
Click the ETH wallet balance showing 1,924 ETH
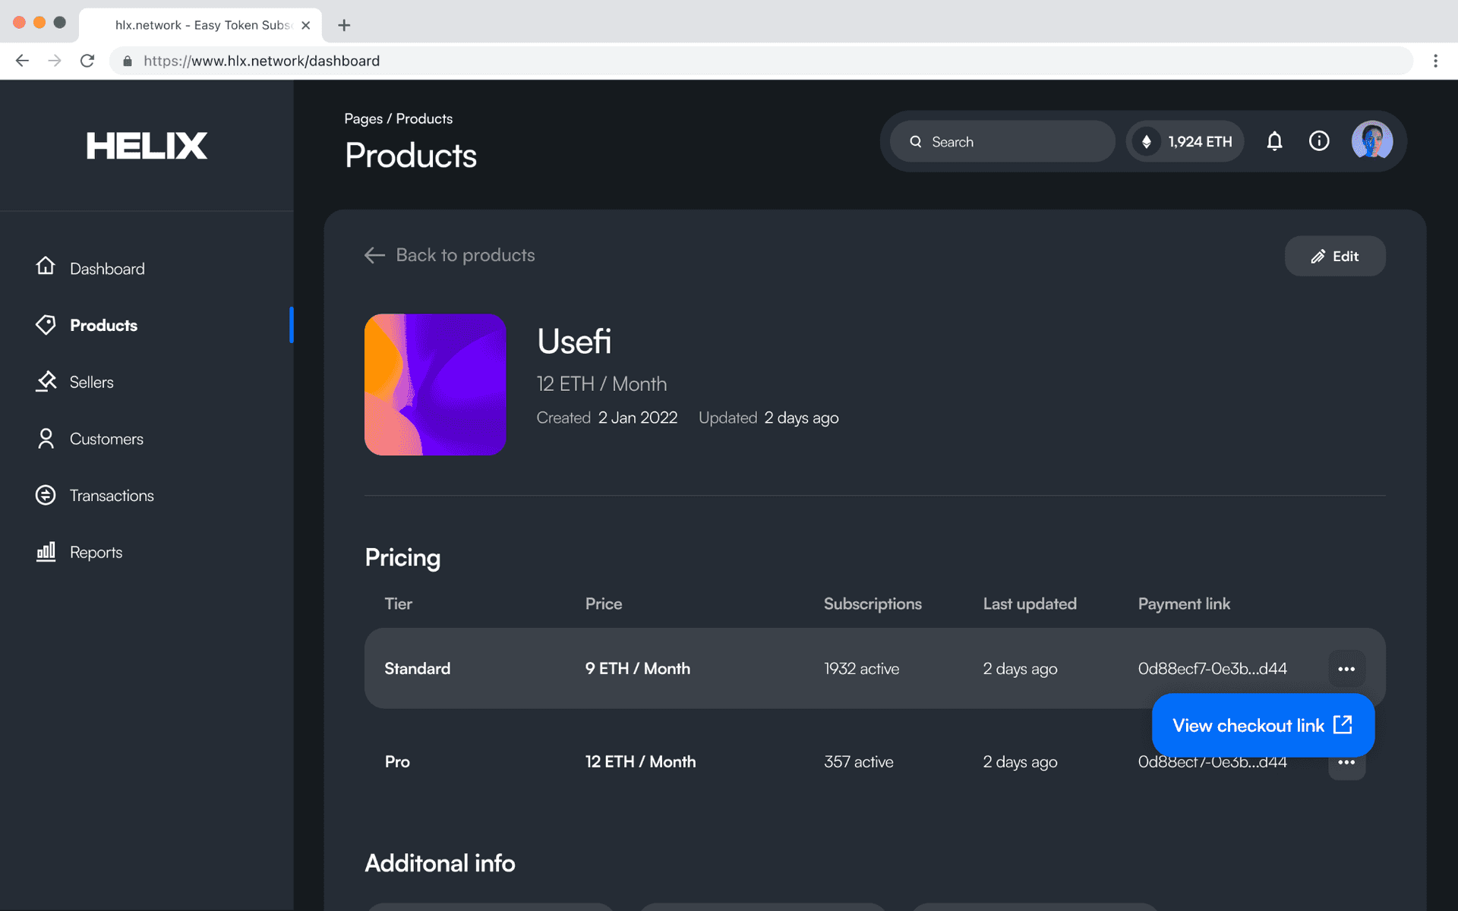[x=1185, y=141]
